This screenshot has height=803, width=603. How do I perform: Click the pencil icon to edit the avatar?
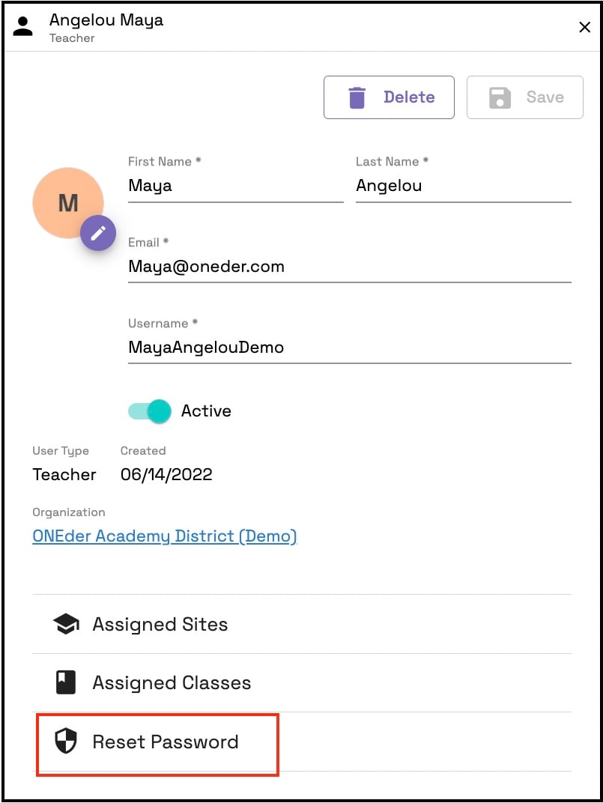pos(98,233)
